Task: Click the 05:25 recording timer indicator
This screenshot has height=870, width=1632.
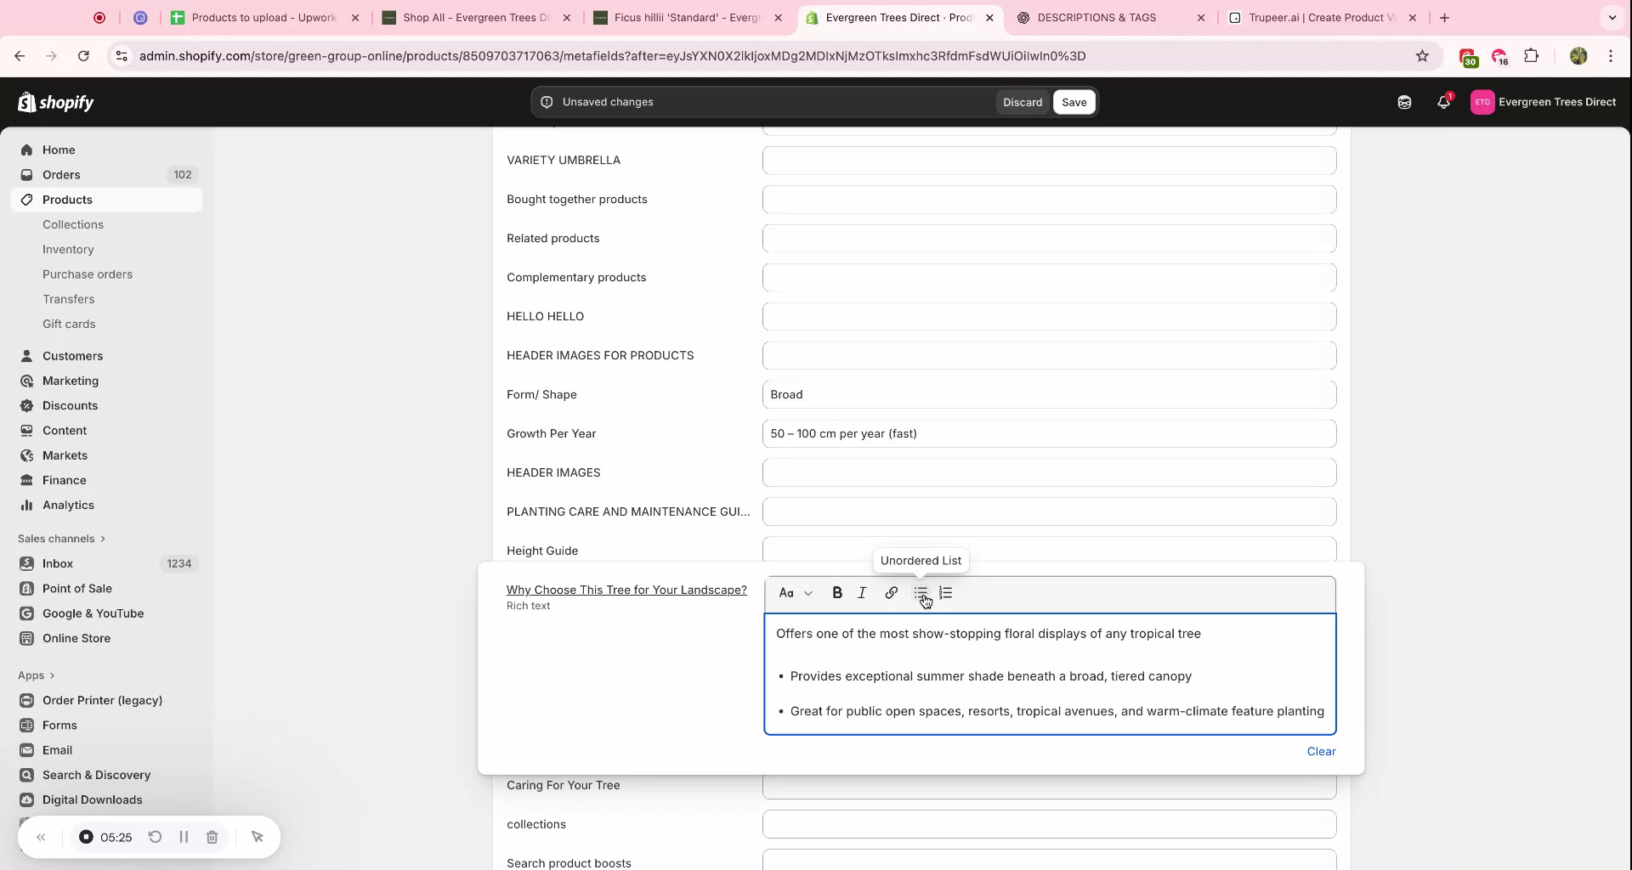Action: coord(116,837)
